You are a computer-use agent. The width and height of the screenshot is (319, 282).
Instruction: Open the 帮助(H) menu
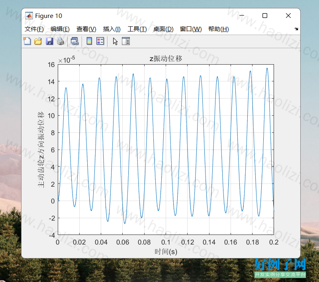(x=219, y=29)
